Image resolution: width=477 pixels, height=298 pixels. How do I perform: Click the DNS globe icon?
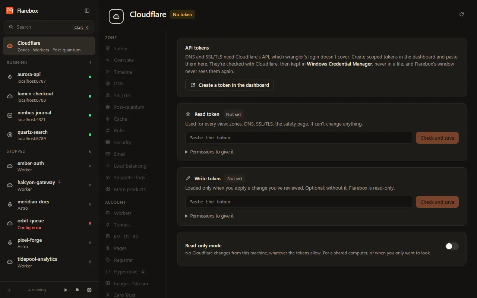pos(108,83)
